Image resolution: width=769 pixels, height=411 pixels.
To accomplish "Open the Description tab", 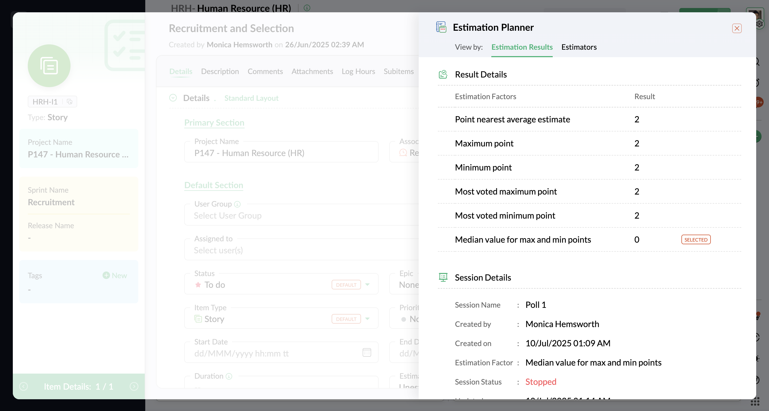I will pyautogui.click(x=220, y=71).
